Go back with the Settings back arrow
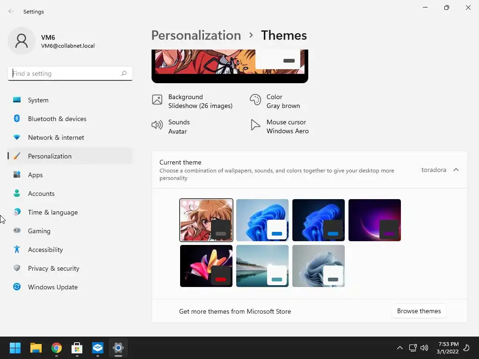This screenshot has width=479, height=359. [11, 11]
